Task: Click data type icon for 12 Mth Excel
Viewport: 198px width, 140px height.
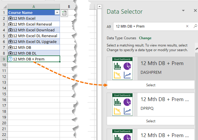Action: tap(10, 18)
